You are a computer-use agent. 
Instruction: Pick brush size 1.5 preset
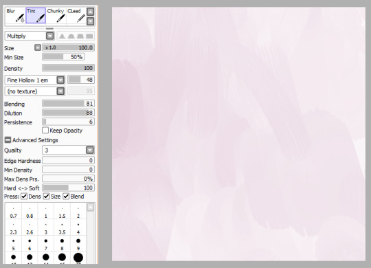(62, 212)
